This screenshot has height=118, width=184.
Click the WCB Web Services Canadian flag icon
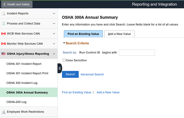click(x=4, y=34)
